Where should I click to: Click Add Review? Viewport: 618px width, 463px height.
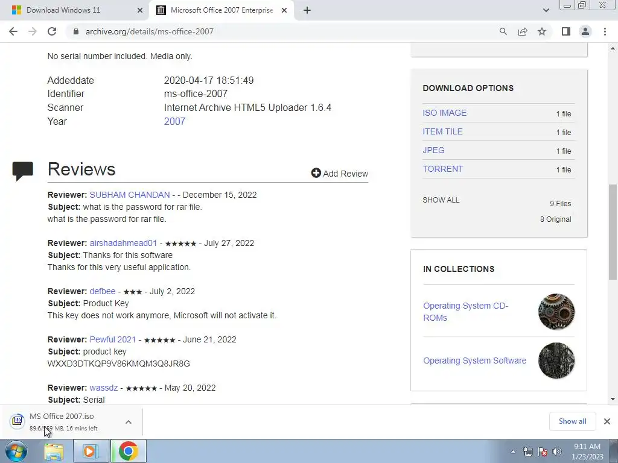click(x=339, y=173)
